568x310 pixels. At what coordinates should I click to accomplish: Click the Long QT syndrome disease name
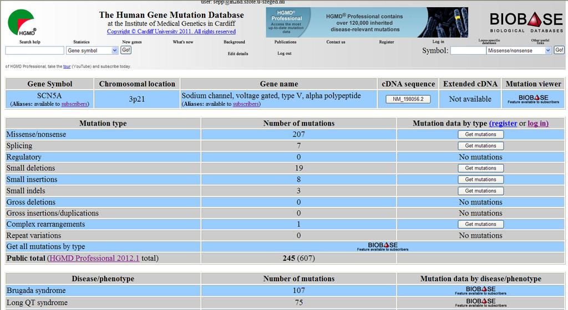pyautogui.click(x=37, y=303)
